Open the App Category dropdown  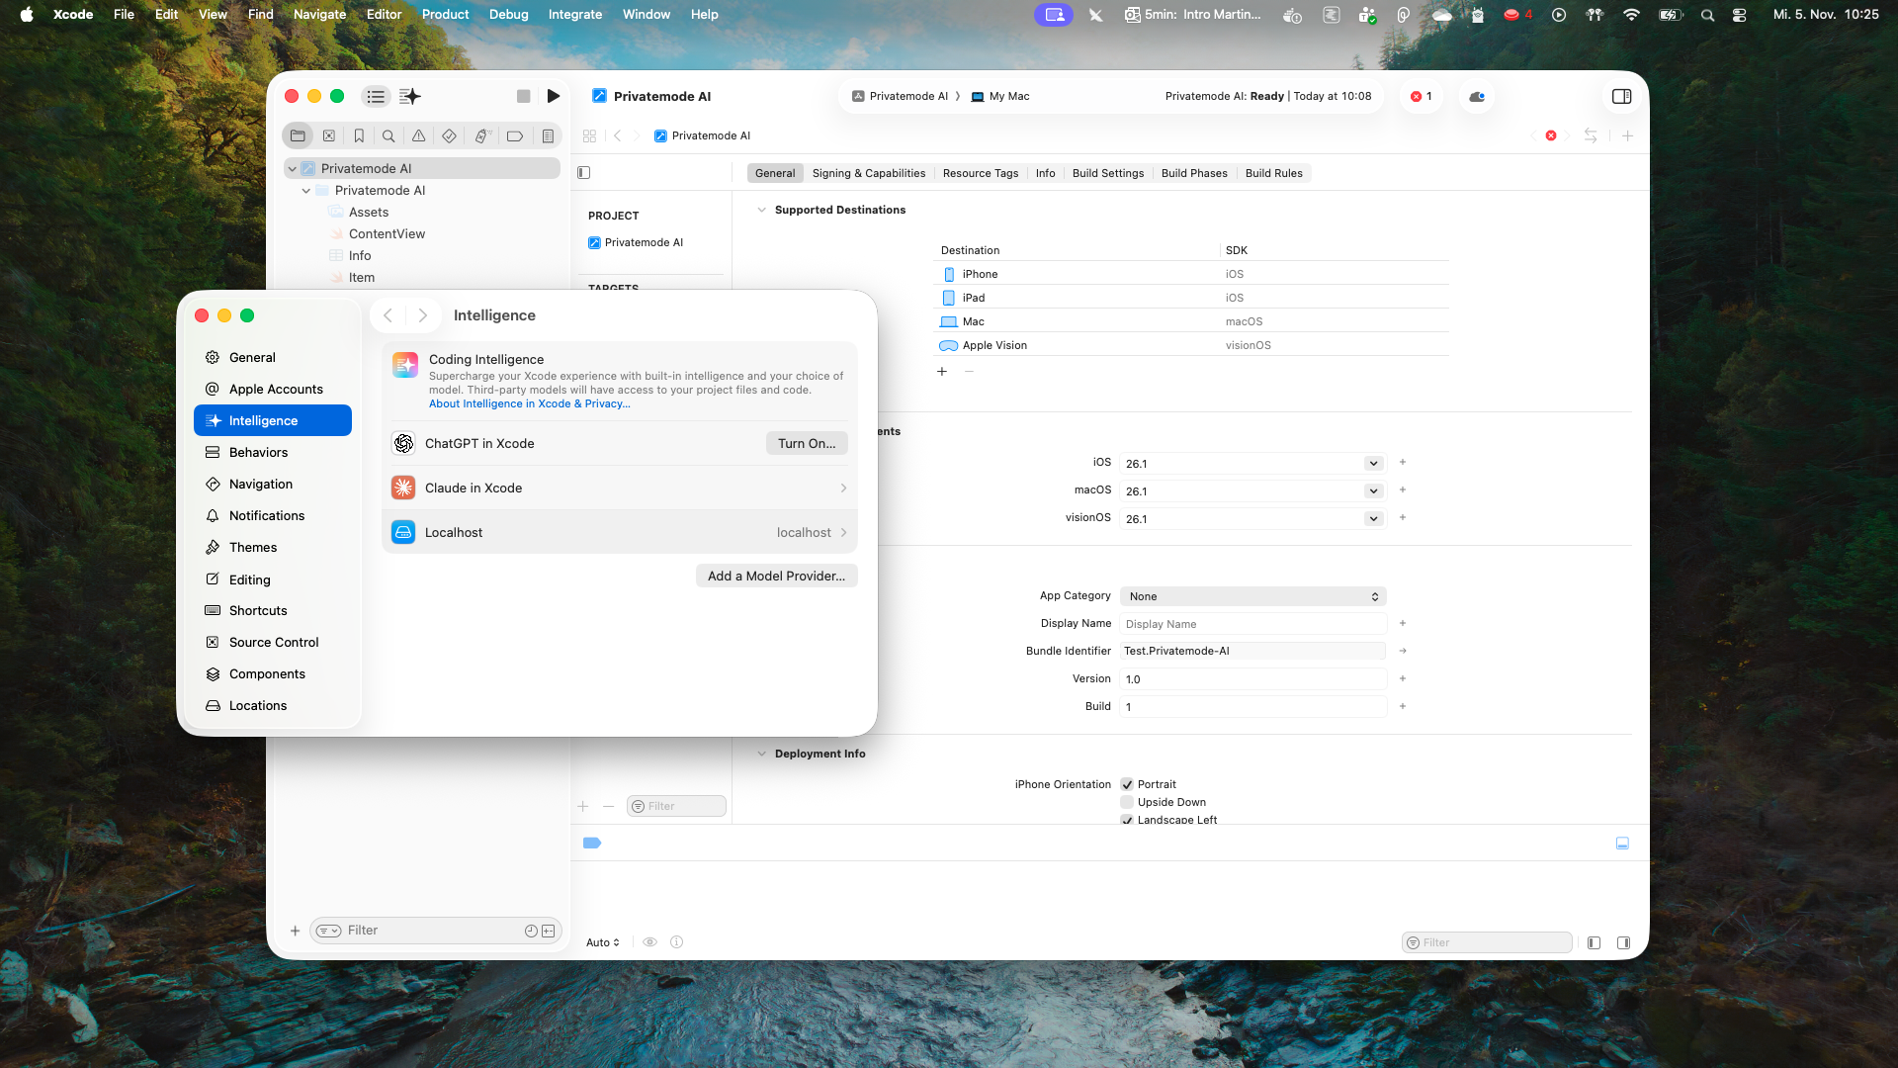tap(1252, 596)
